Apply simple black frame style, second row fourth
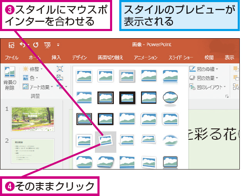The width and height of the screenshot is (252, 196). tap(149, 97)
